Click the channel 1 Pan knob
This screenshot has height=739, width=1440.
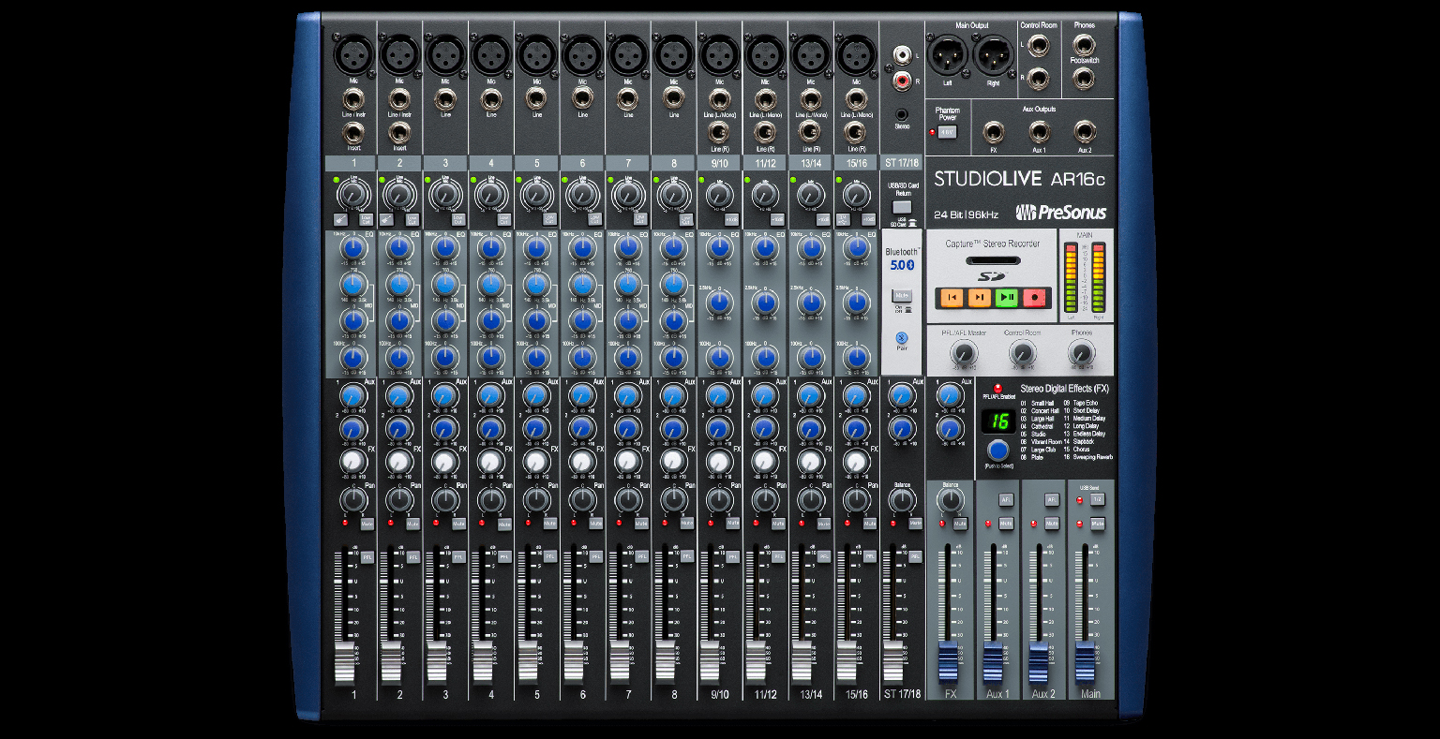coord(353,498)
